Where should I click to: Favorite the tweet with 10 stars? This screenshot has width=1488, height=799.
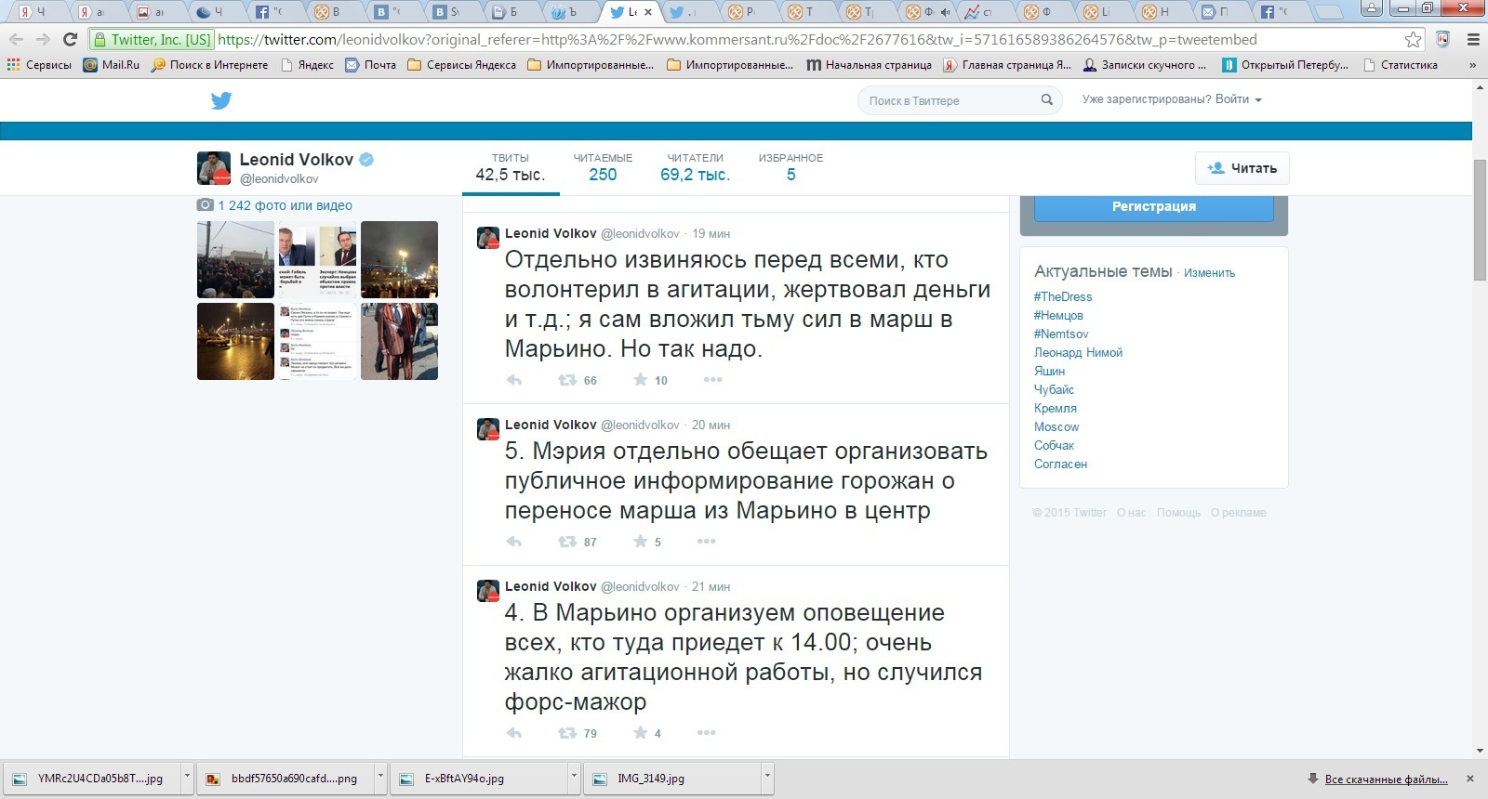(640, 380)
